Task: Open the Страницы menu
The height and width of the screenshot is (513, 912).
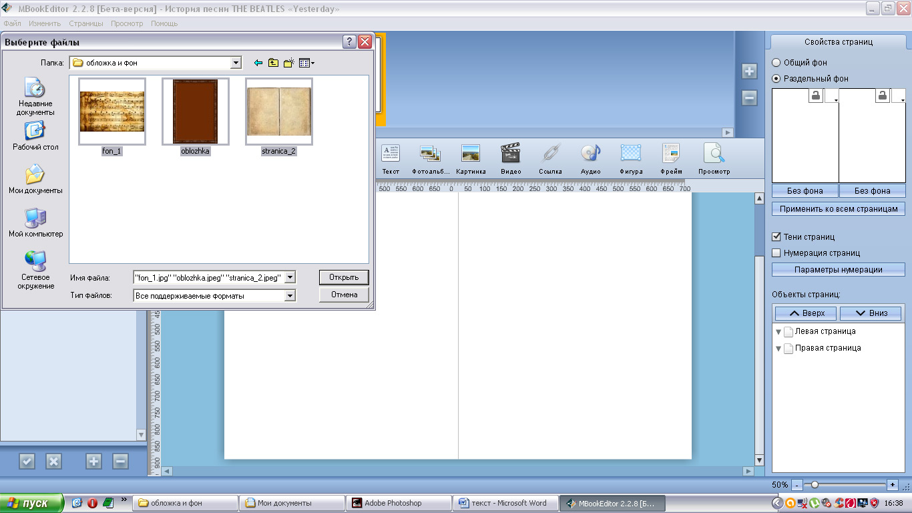Action: (x=86, y=23)
